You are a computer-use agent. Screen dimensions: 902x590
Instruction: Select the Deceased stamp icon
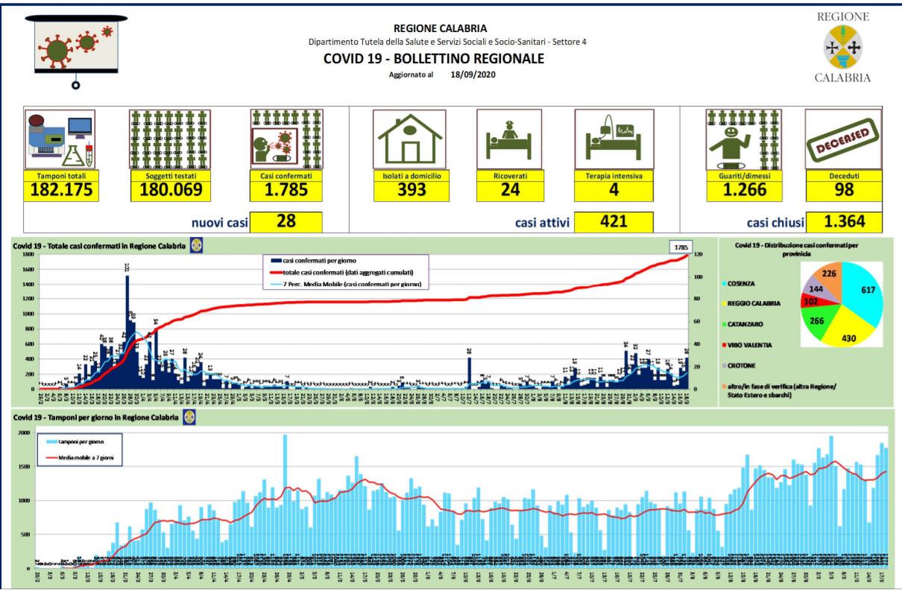pos(843,140)
